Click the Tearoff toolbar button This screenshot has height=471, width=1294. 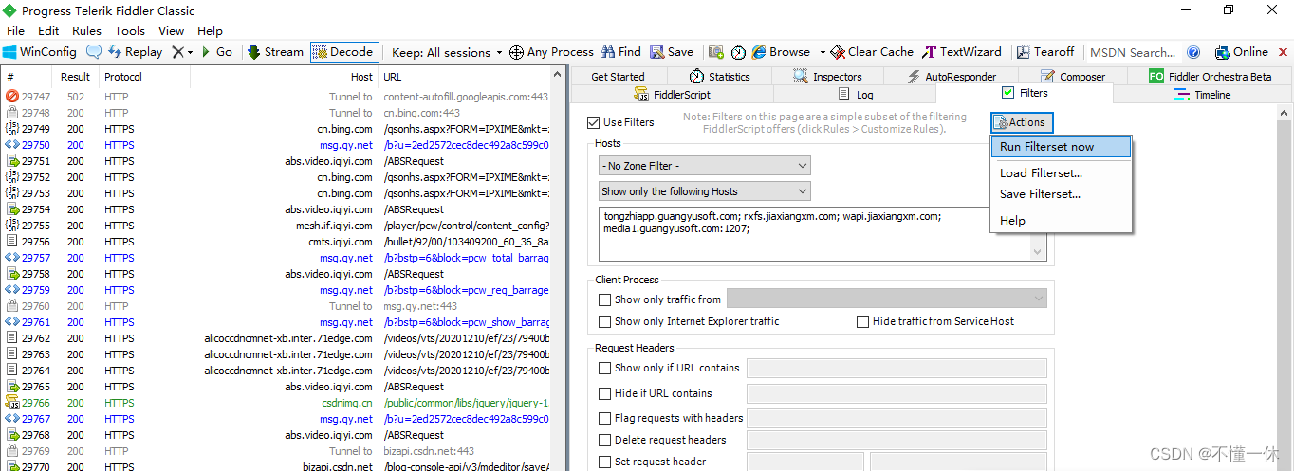(1045, 52)
